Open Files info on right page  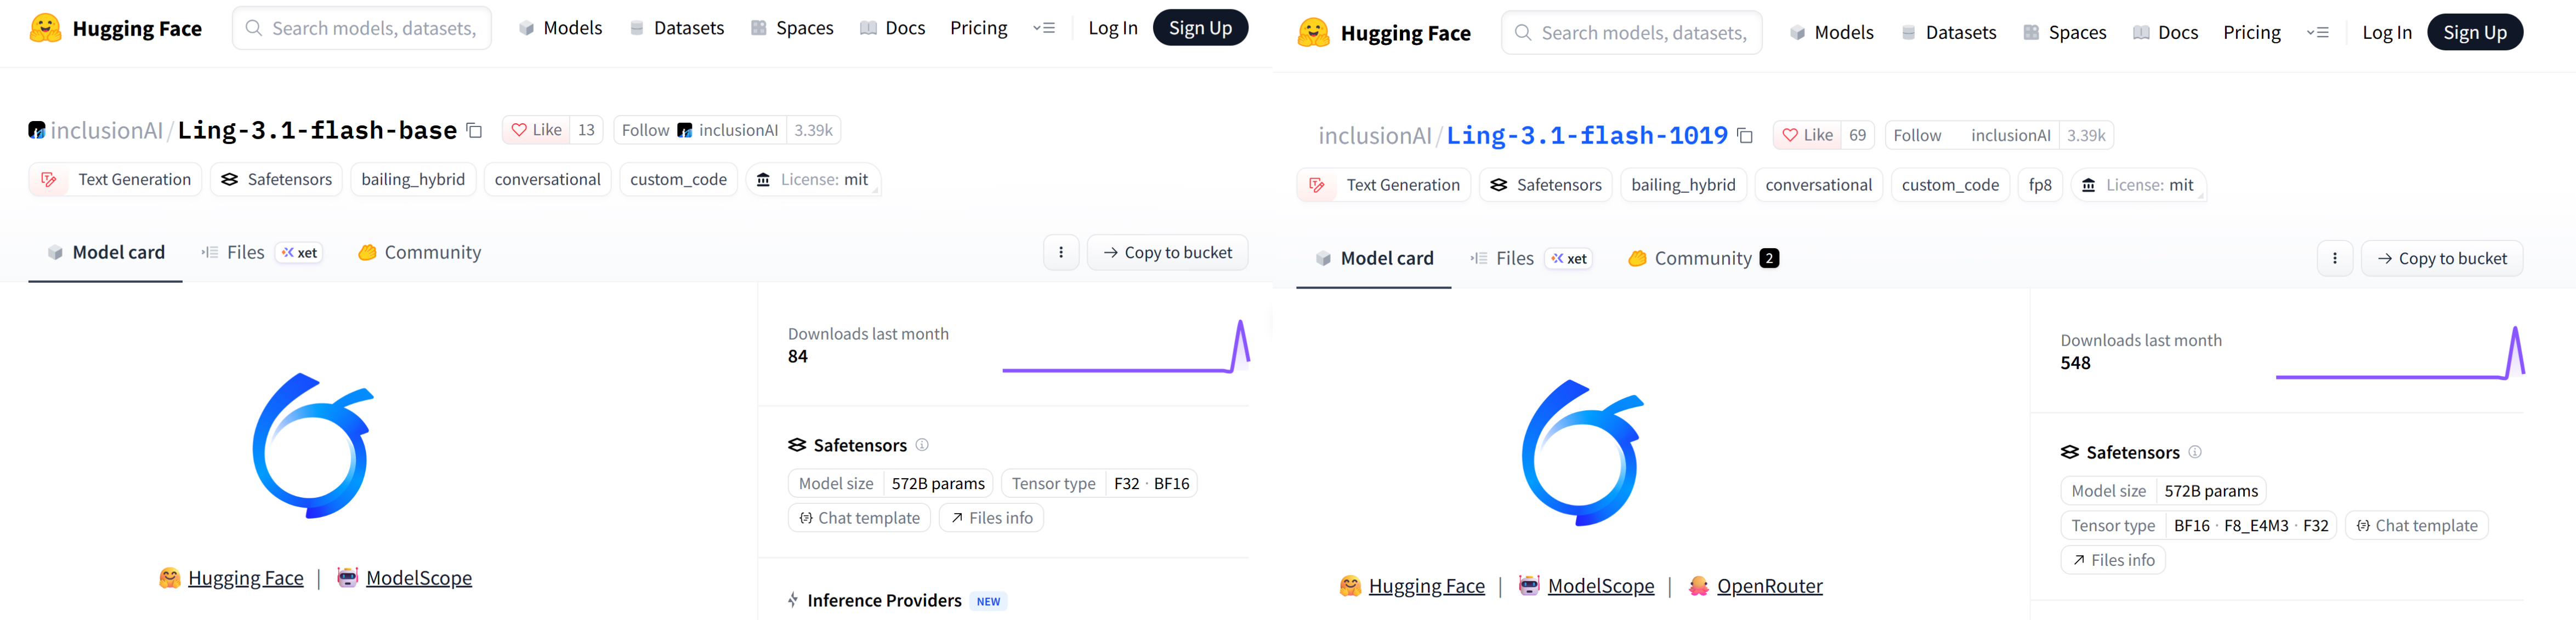2113,560
